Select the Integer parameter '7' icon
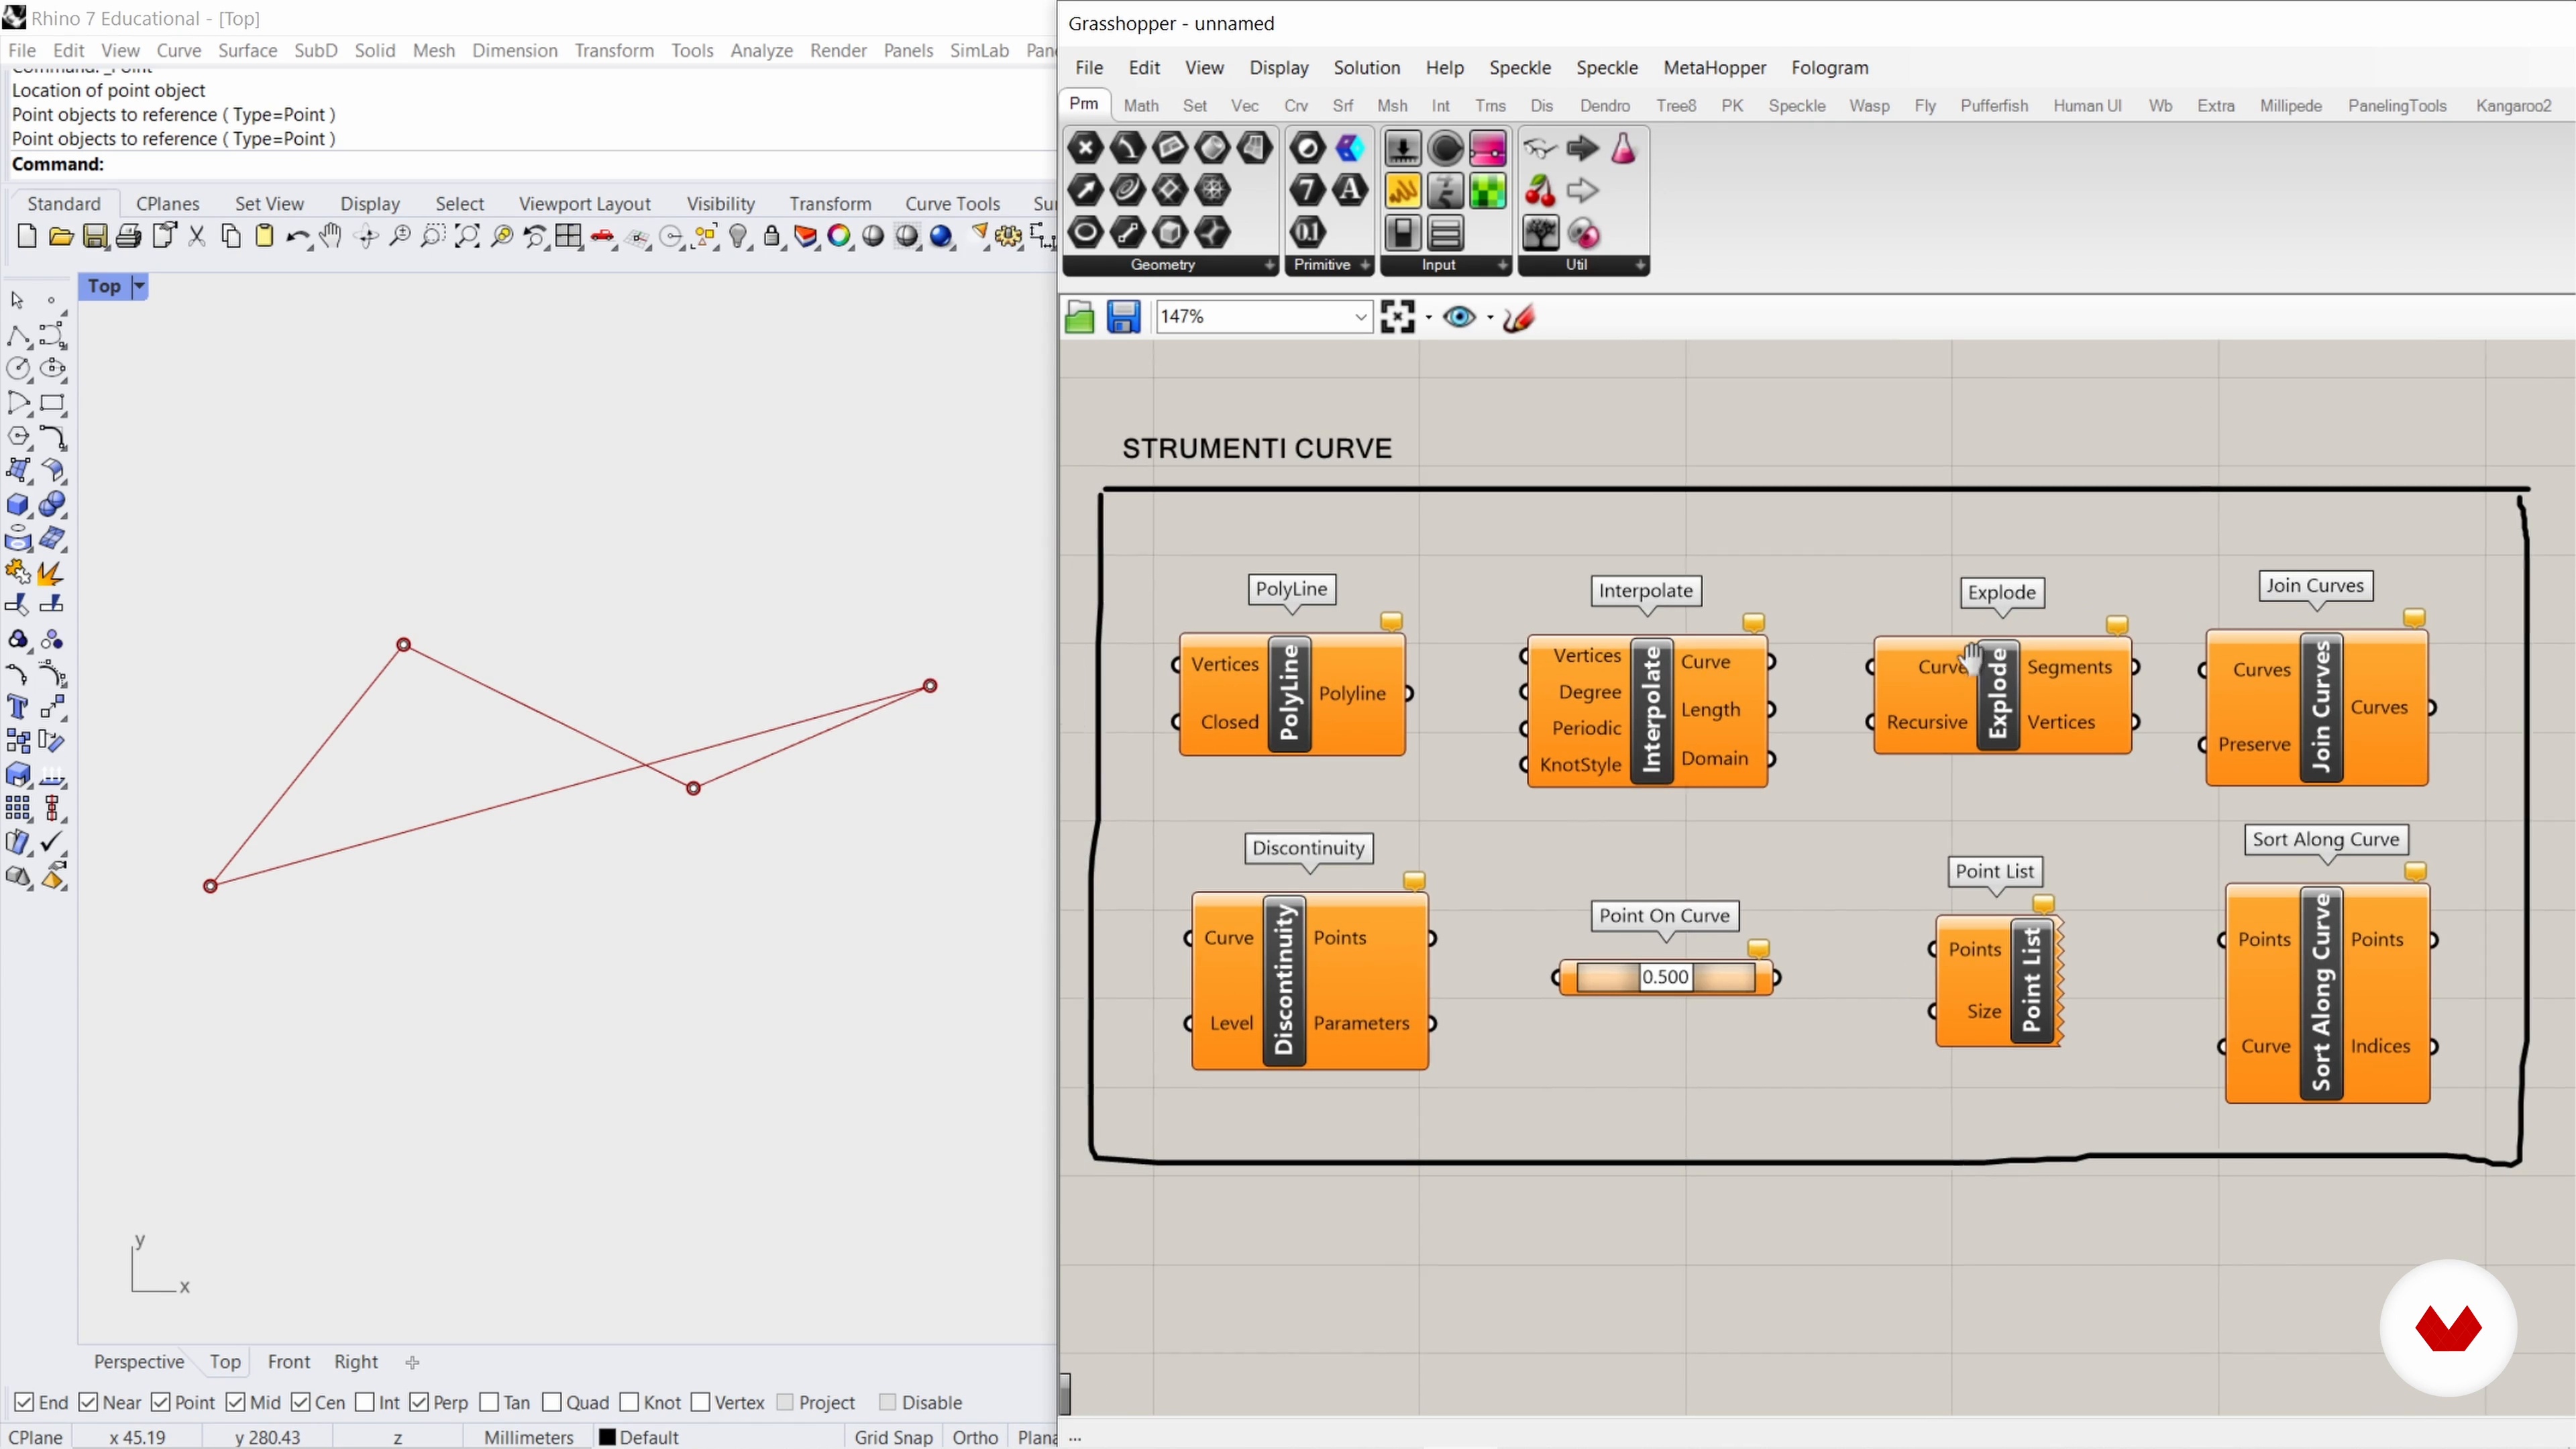 point(1307,190)
